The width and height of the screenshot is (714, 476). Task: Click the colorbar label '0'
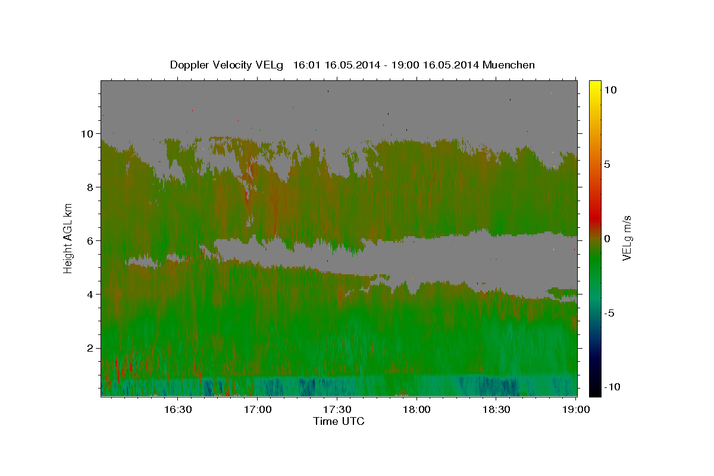[x=607, y=239]
